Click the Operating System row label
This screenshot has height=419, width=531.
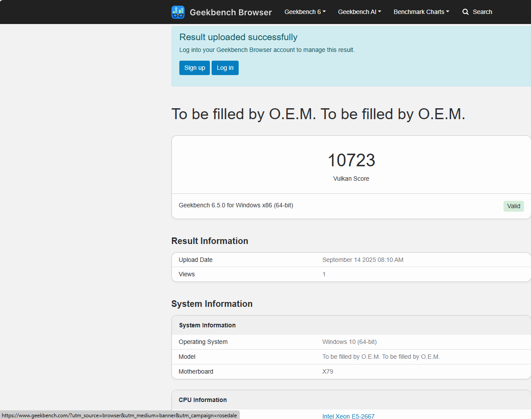203,342
